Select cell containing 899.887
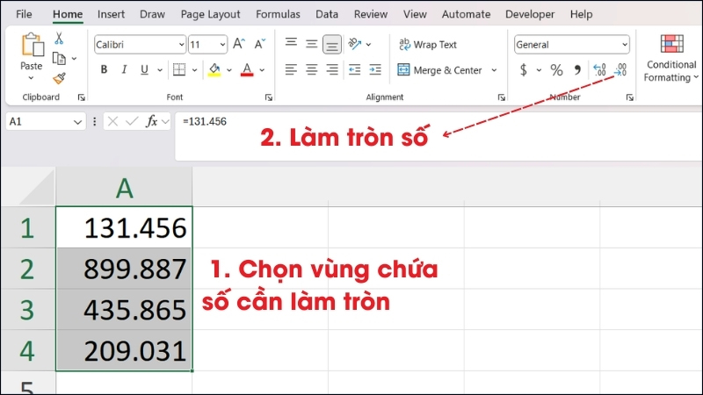Viewport: 703px width, 395px height. click(124, 269)
